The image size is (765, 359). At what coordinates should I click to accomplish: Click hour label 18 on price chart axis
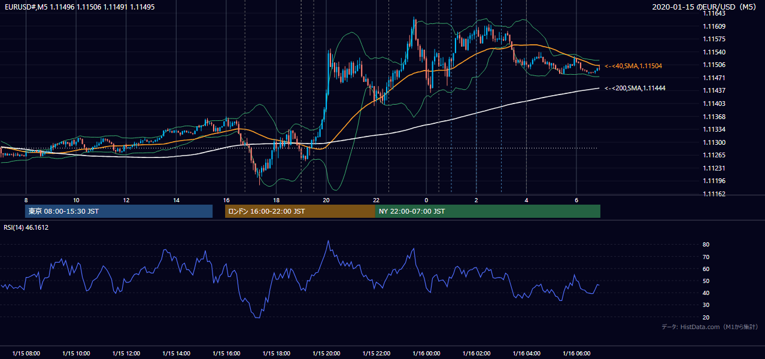[x=276, y=200]
